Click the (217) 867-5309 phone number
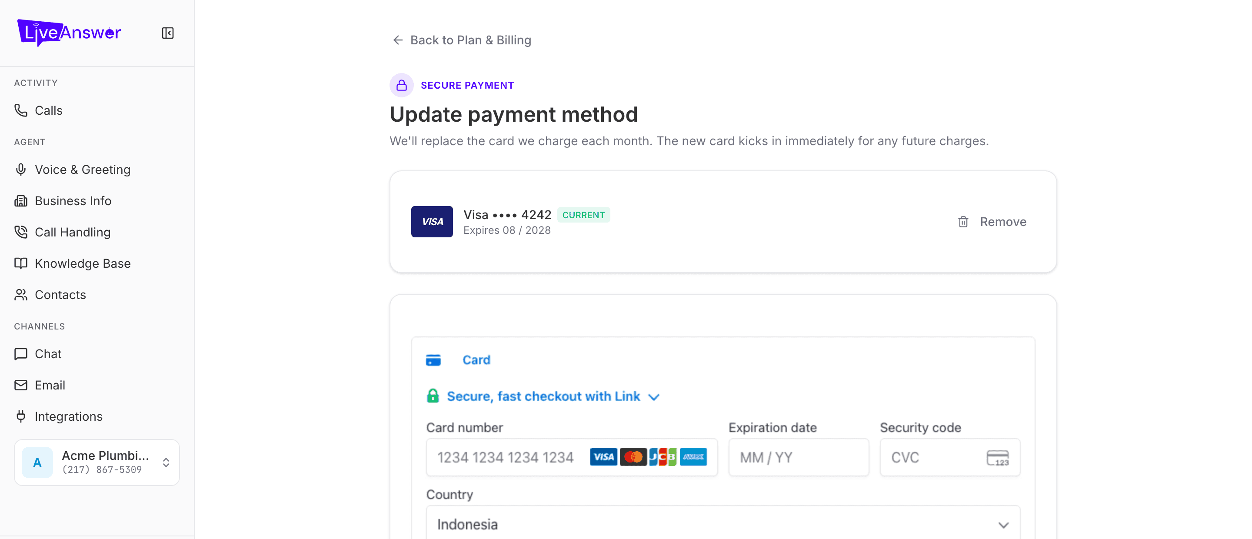The height and width of the screenshot is (539, 1252). [102, 470]
